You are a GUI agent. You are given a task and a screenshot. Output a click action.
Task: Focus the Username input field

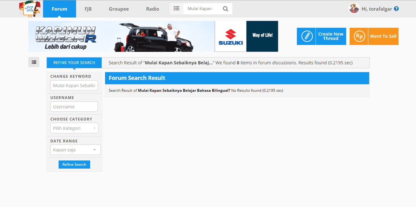[74, 107]
